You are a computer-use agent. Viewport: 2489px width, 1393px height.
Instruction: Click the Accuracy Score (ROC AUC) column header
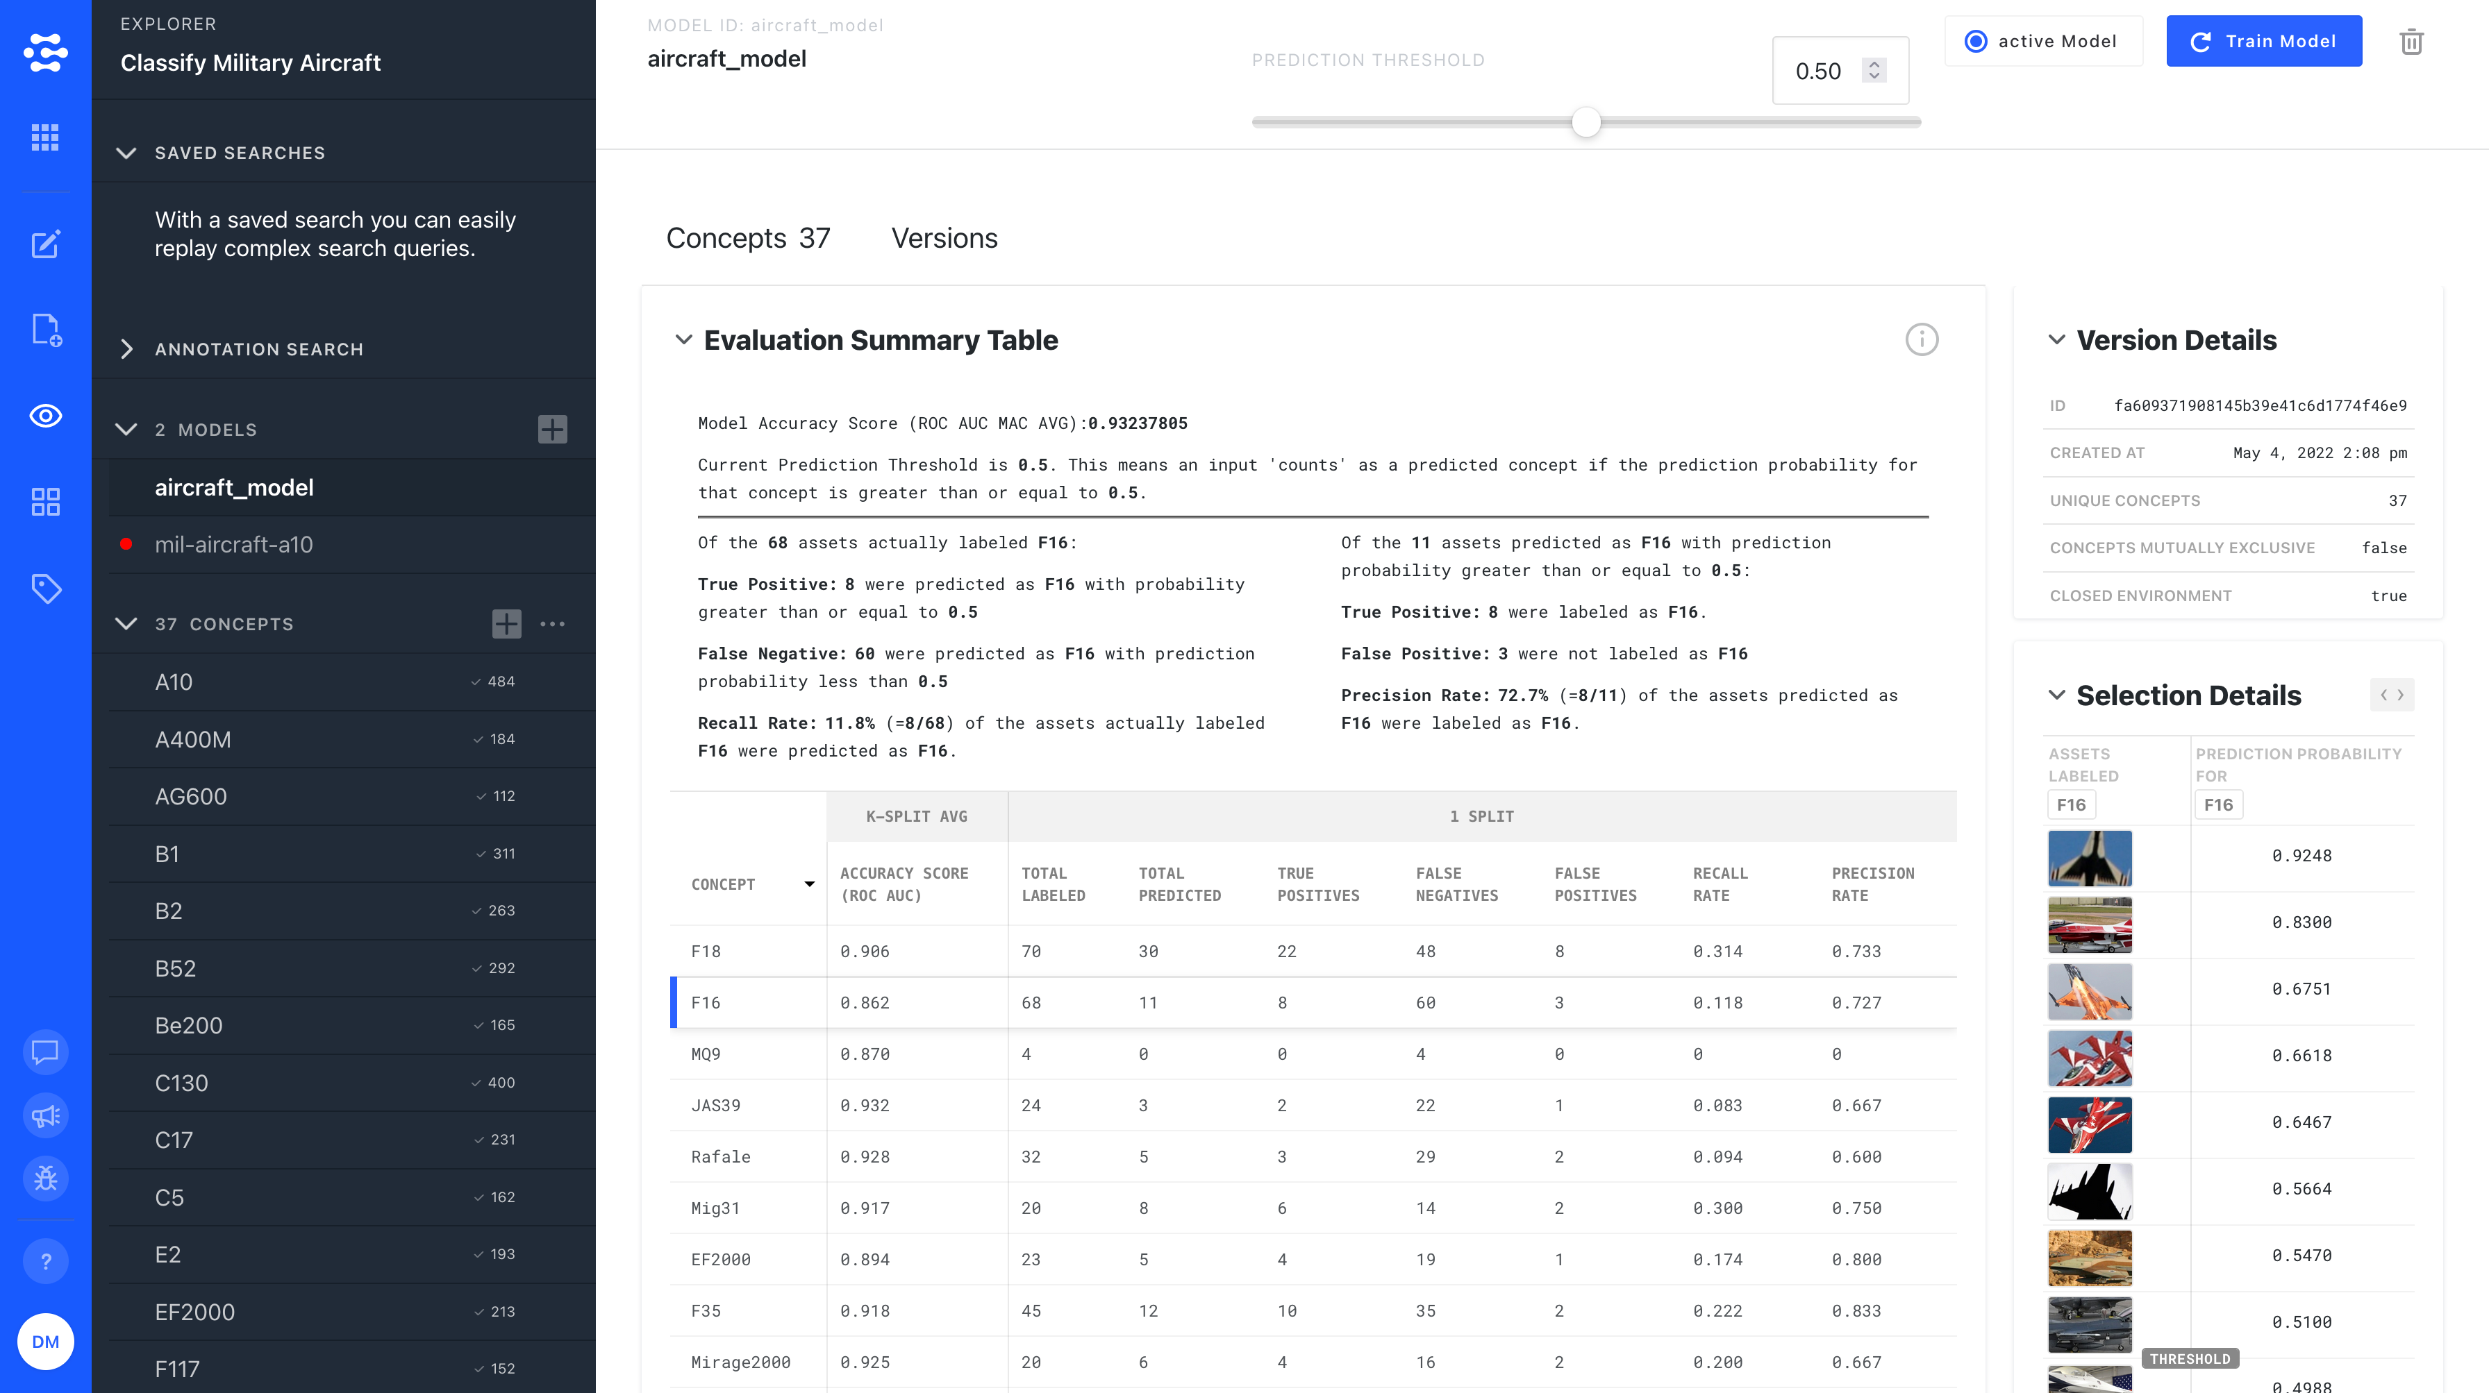tap(904, 884)
